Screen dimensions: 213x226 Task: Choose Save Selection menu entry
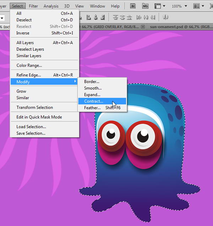pyautogui.click(x=45, y=133)
